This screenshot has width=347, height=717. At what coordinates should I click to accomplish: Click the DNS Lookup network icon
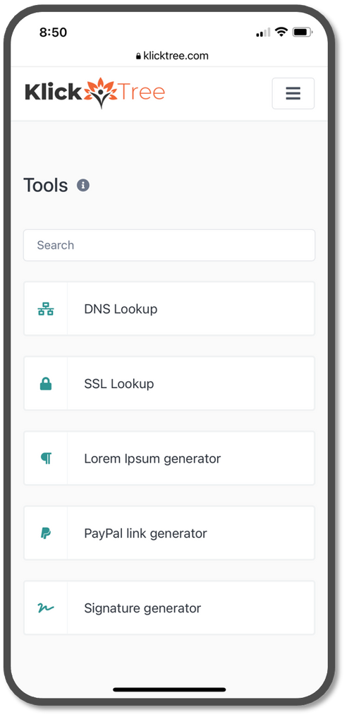pyautogui.click(x=46, y=309)
